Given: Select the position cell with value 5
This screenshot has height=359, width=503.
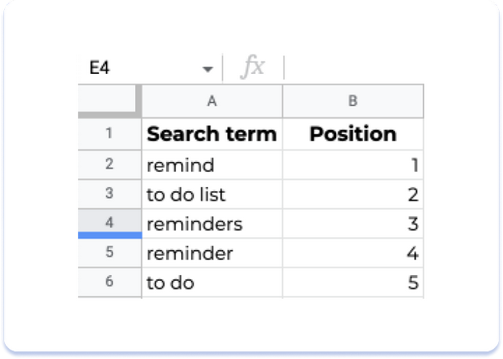Looking at the screenshot, I should click(x=353, y=282).
